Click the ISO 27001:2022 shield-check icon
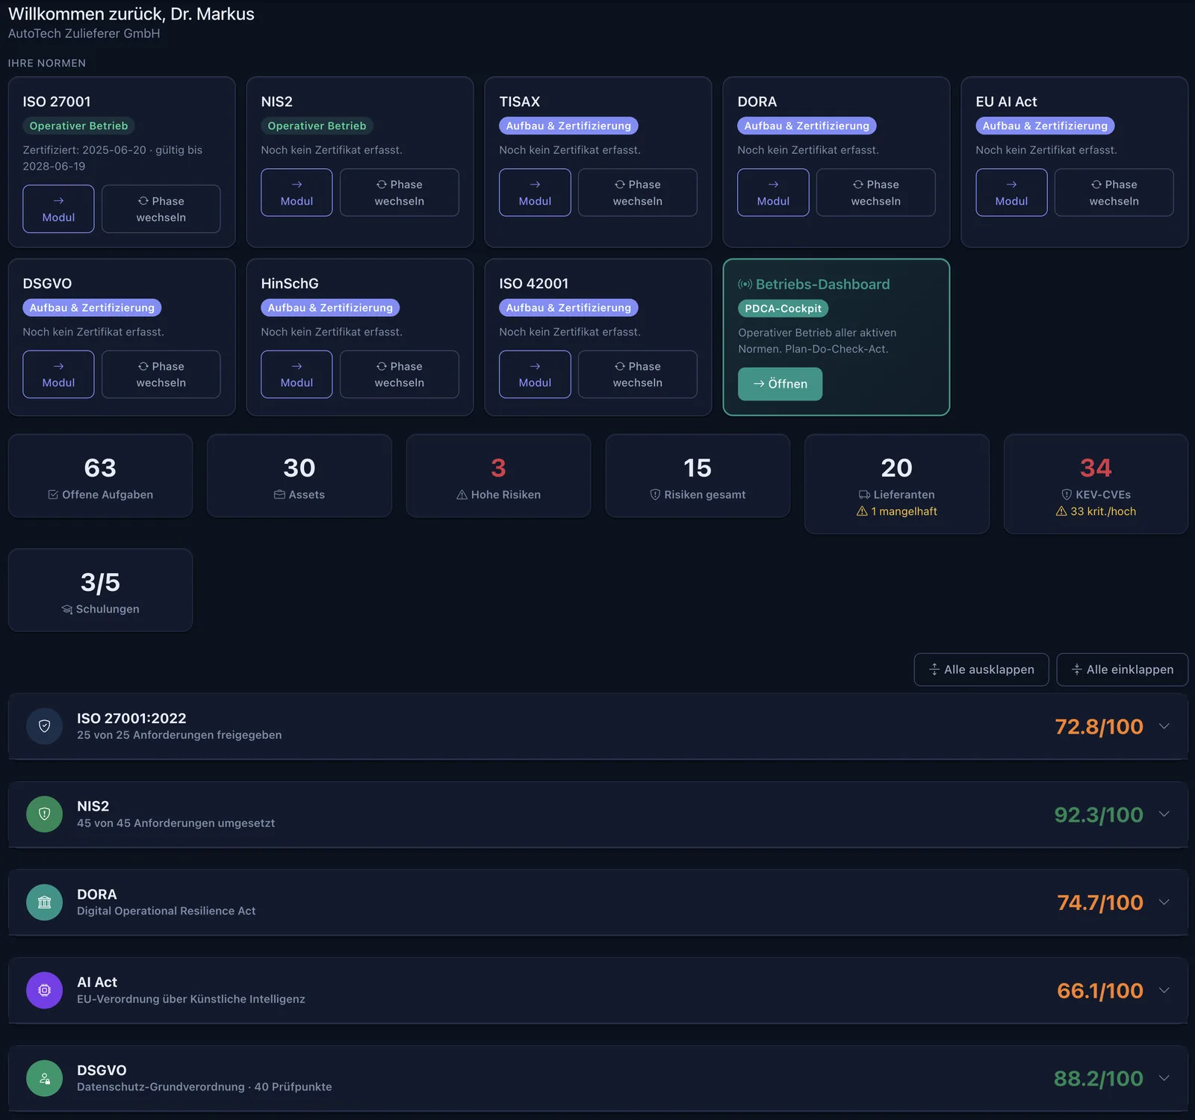Viewport: 1195px width, 1120px height. tap(44, 726)
